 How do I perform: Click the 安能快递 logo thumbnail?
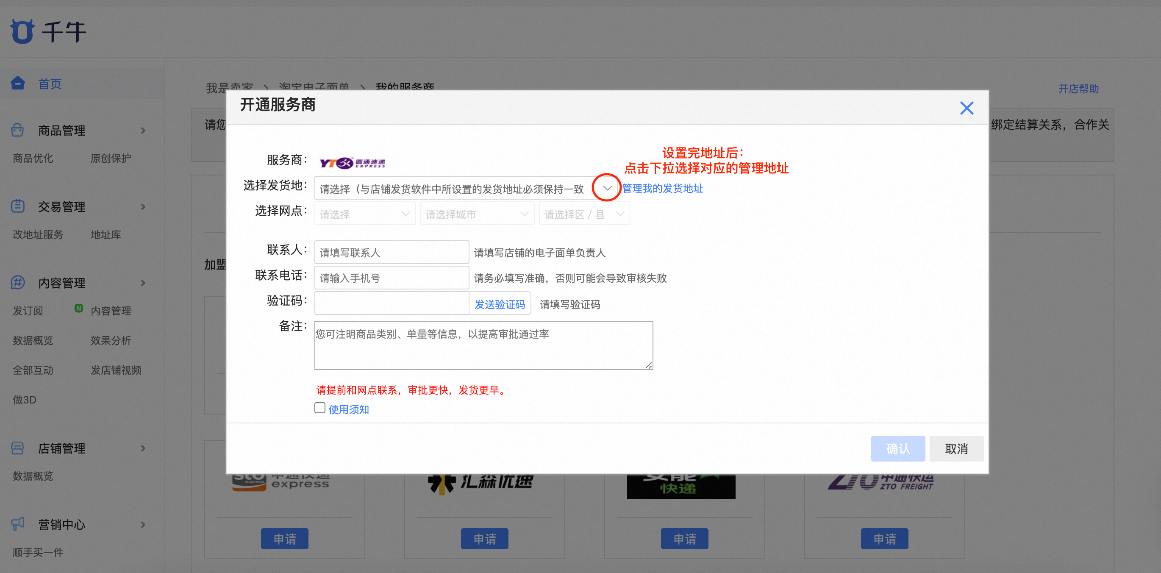pos(681,487)
